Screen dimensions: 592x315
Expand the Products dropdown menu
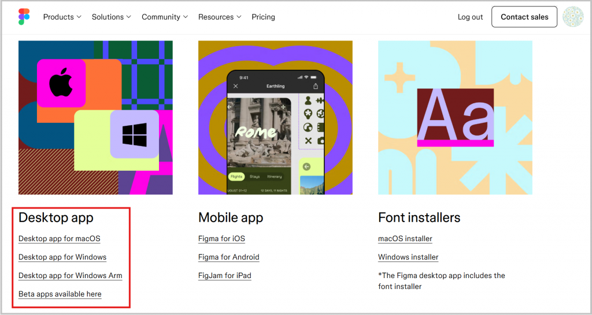62,17
